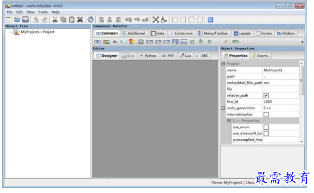314x193 pixels.
Task: Open the C++ editor tab
Action: [129, 56]
